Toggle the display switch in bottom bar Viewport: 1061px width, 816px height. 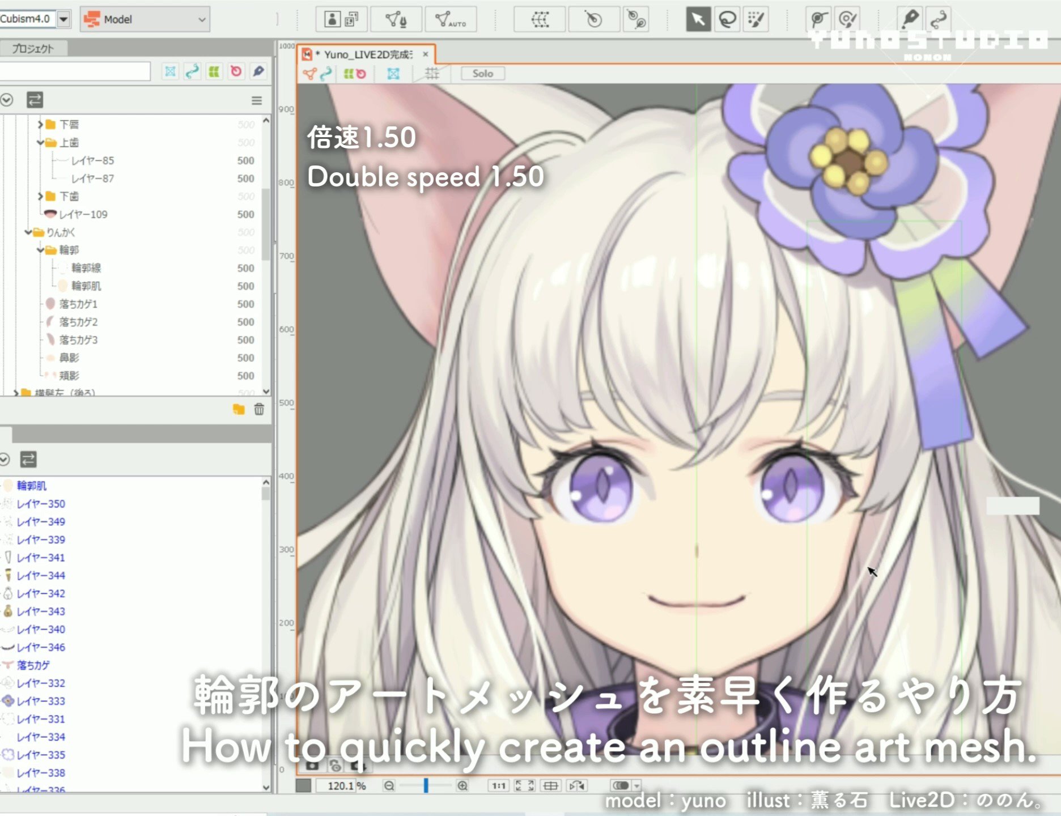(x=621, y=786)
